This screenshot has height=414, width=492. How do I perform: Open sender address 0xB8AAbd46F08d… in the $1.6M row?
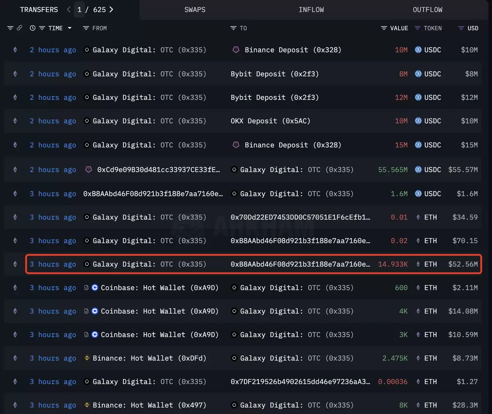tap(153, 193)
